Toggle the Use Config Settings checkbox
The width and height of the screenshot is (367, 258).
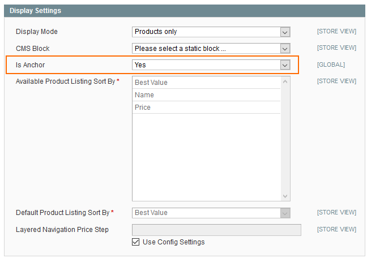[x=135, y=242]
